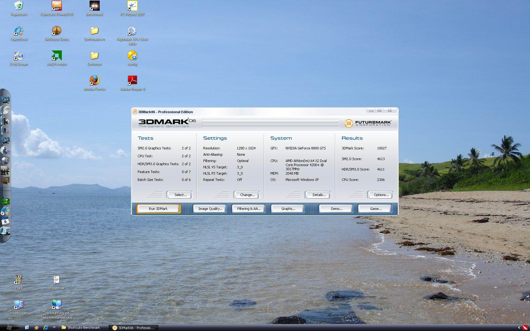Click the HDR/SM3.0 Score value 4611
Viewport: 530px width, 331px height.
click(381, 169)
